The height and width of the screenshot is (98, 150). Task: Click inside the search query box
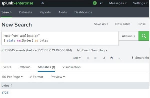(x=60, y=38)
